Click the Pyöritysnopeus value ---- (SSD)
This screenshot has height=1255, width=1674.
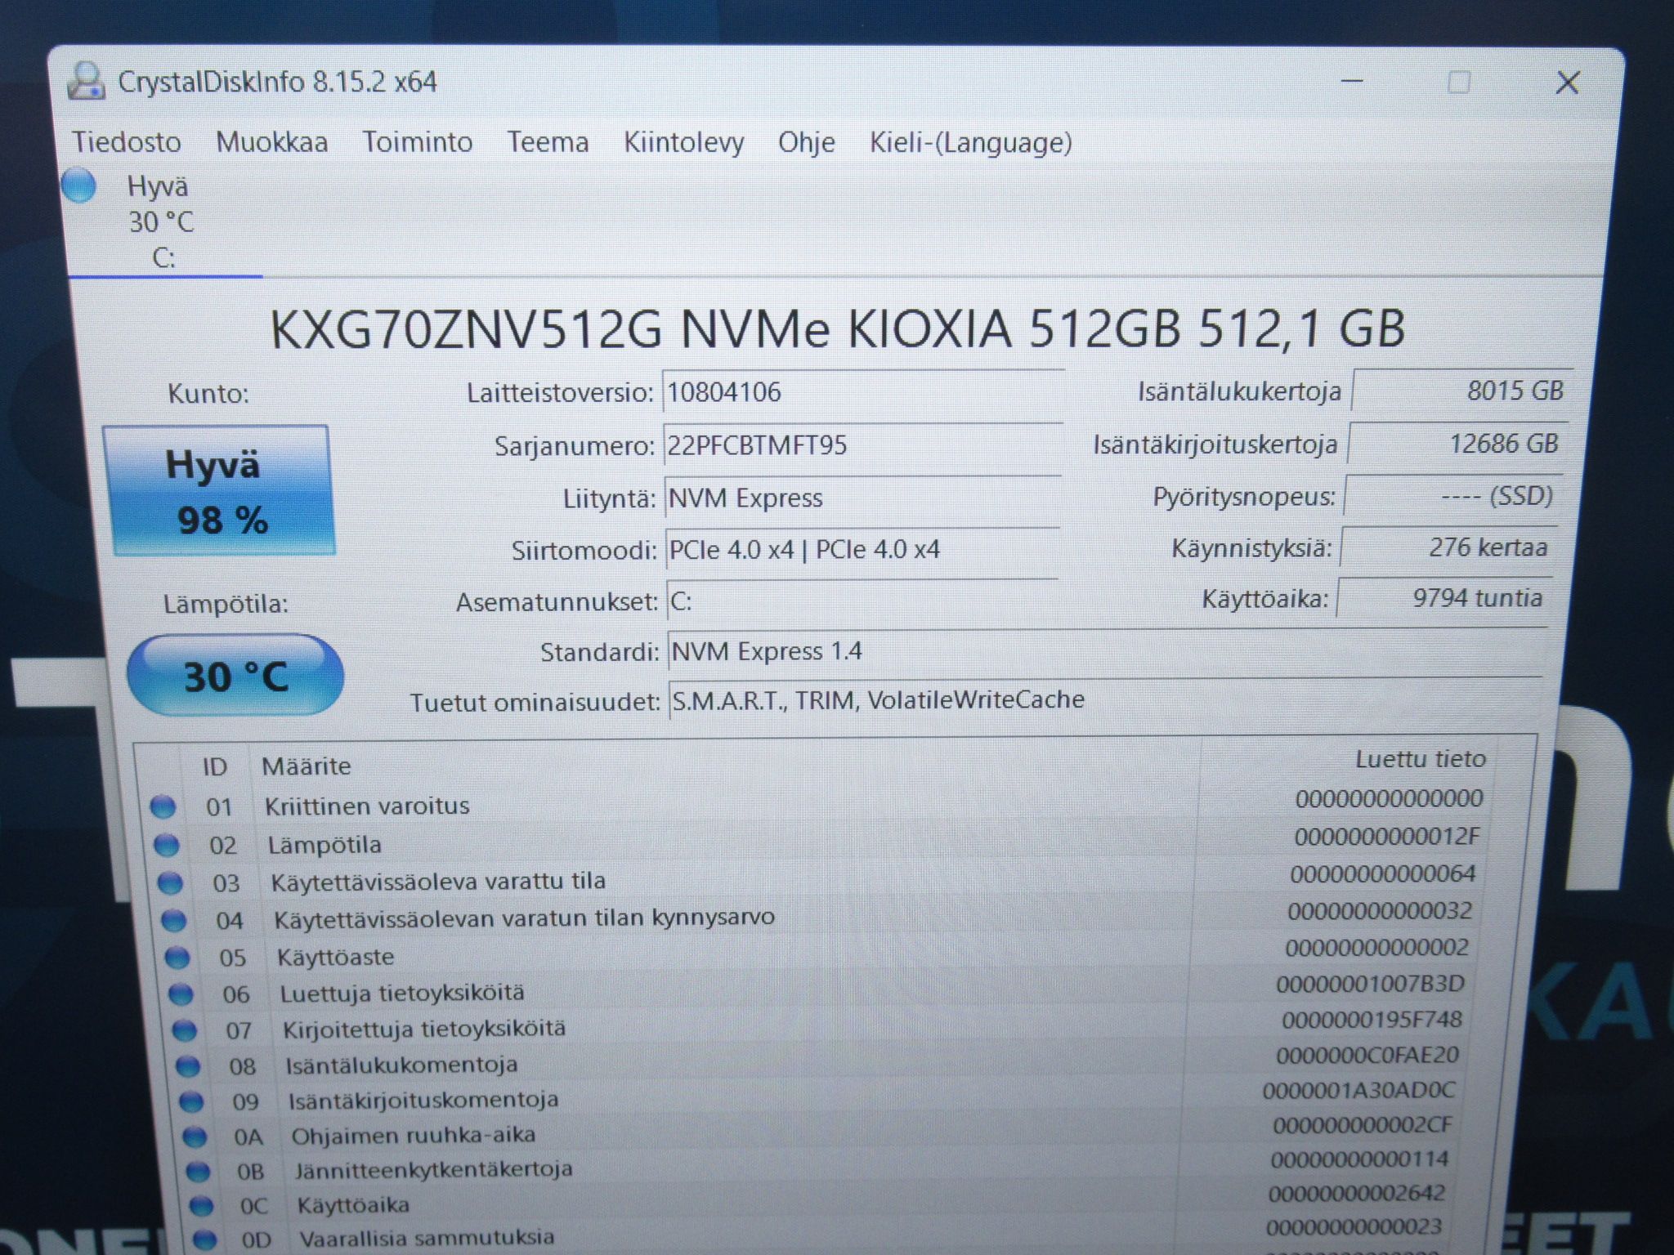pyautogui.click(x=1453, y=496)
